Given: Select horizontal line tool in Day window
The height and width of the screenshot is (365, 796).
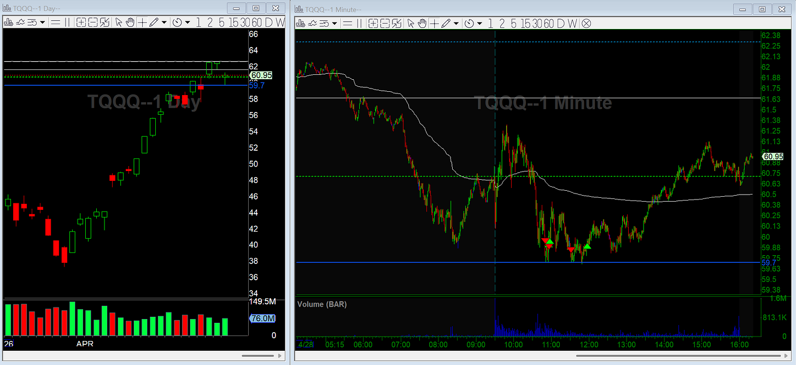Looking at the screenshot, I should point(56,22).
